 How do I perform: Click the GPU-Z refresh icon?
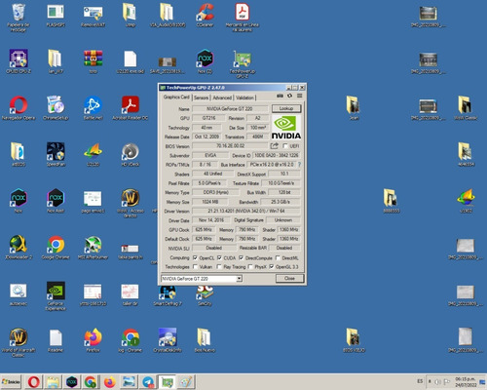point(289,96)
